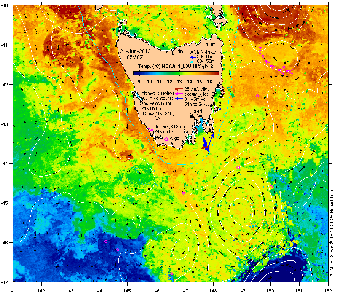Click latitude axis label -40
This screenshot has width=337, height=295.
click(4, 5)
